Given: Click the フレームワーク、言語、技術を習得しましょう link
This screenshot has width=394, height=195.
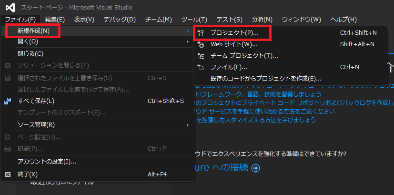Looking at the screenshot, I should pyautogui.click(x=259, y=94).
